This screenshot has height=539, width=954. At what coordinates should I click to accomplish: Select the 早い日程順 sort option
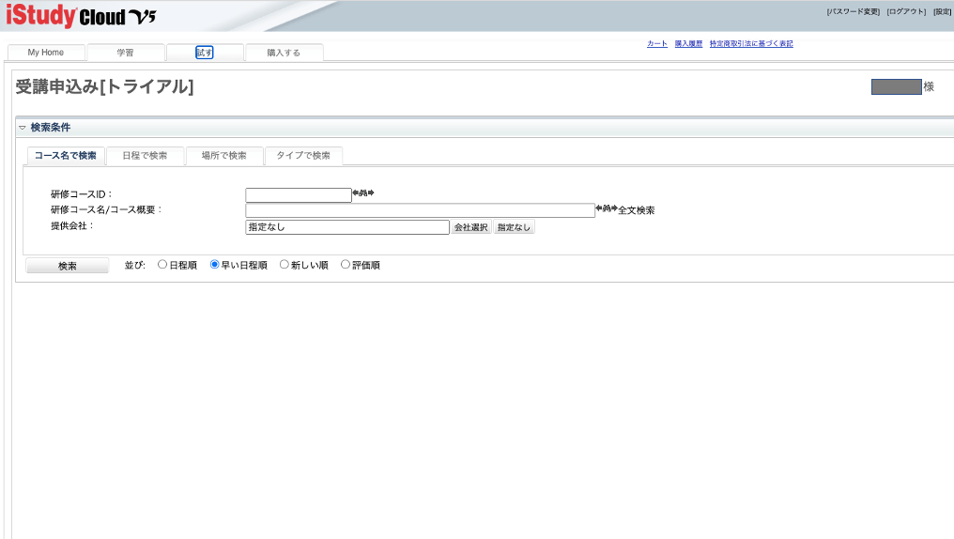[x=215, y=265]
